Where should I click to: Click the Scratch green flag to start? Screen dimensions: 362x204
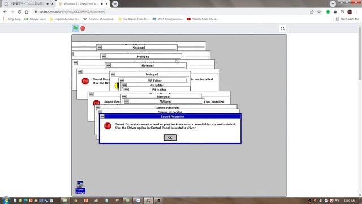(75, 28)
